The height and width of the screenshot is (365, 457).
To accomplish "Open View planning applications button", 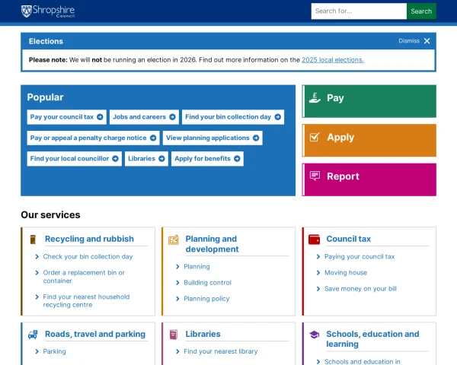I will (213, 138).
